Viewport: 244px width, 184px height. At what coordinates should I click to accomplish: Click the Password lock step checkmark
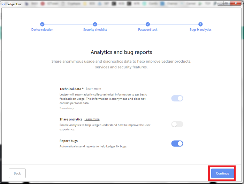148,24
